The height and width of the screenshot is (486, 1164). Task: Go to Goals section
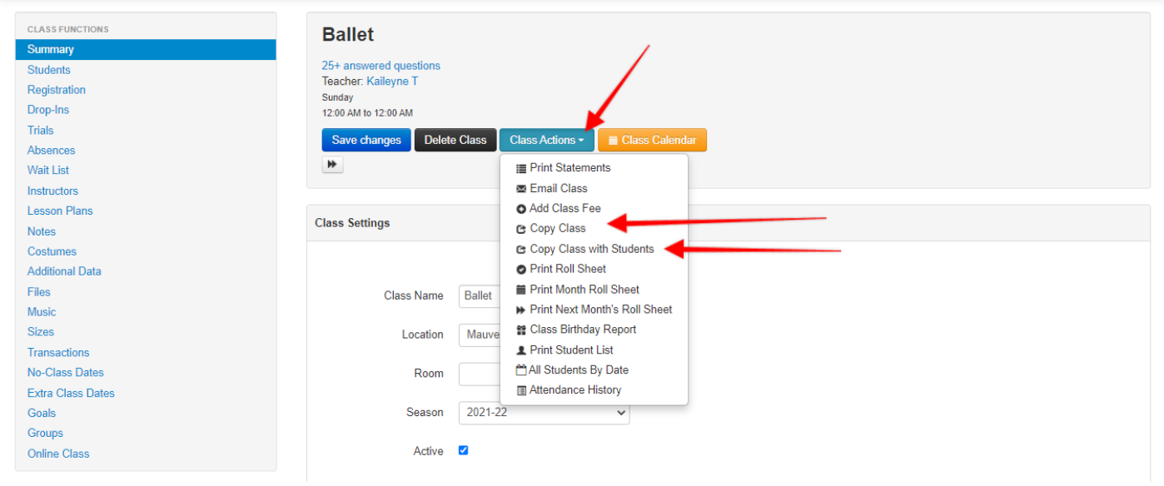42,414
